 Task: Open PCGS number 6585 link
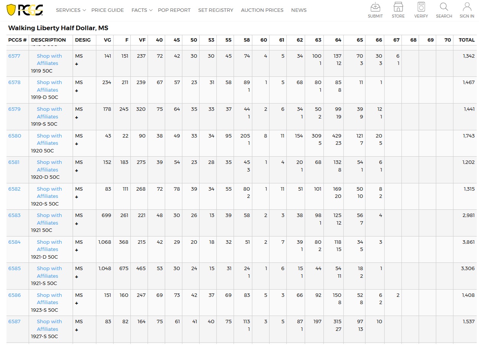pos(15,268)
